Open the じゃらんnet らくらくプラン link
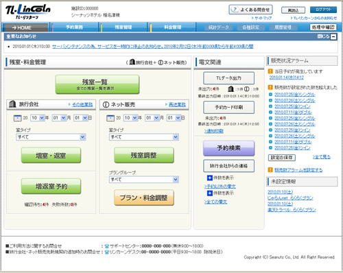The image size is (343, 273). [290, 198]
